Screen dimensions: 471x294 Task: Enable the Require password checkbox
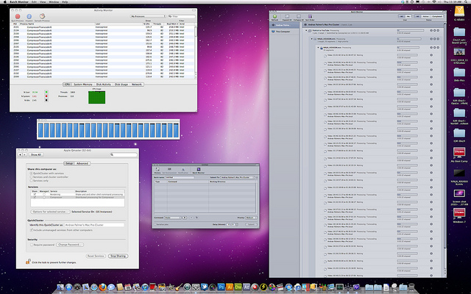pyautogui.click(x=30, y=243)
